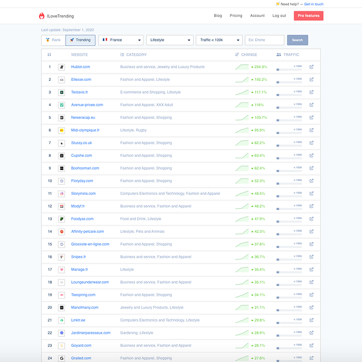Click the Search button

297,40
